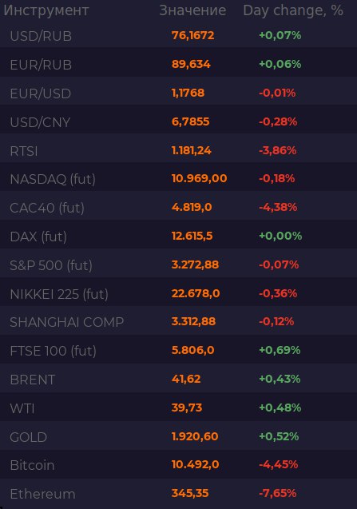Select the BRENT oil row
The image size is (357, 509).
coord(179,380)
